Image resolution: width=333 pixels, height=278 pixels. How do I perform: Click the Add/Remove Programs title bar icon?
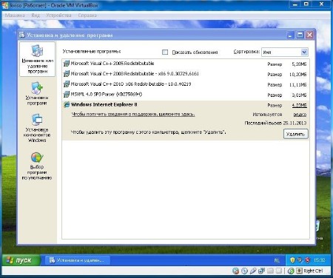pos(22,35)
